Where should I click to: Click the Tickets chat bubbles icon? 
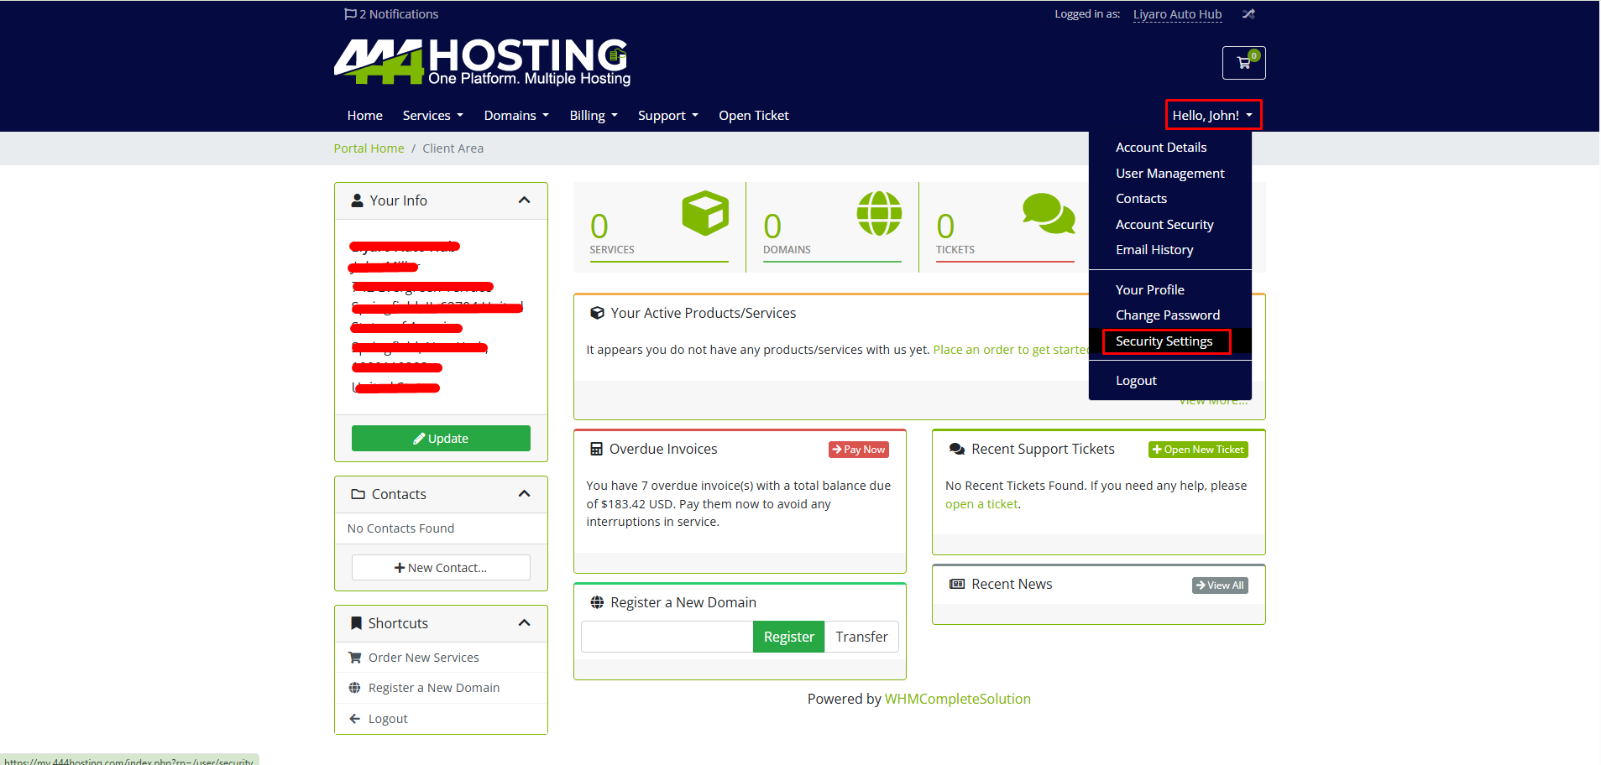1048,213
